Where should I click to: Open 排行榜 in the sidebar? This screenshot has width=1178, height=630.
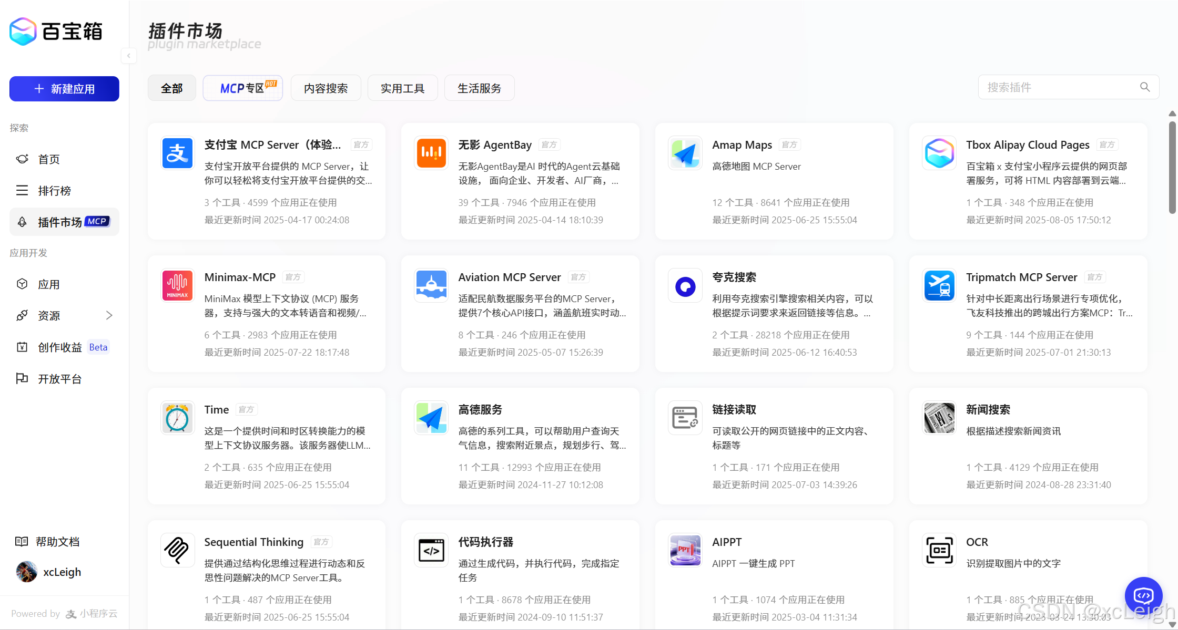[x=64, y=191]
